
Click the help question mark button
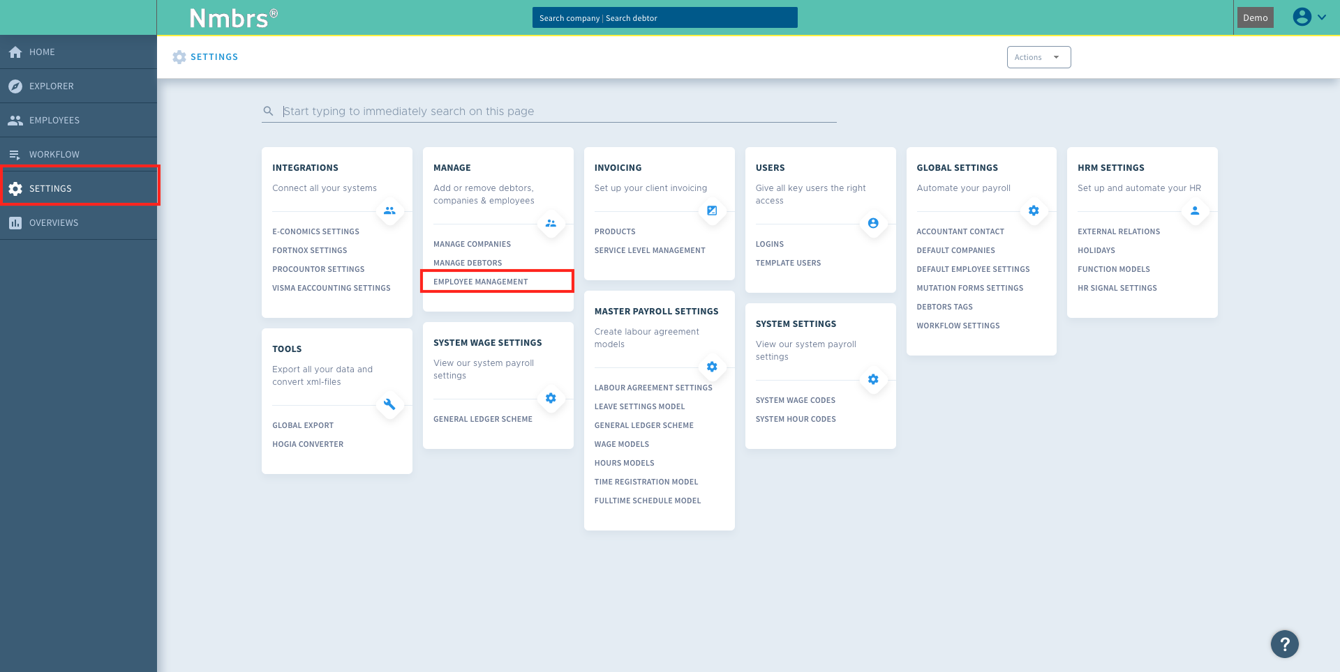click(x=1285, y=644)
